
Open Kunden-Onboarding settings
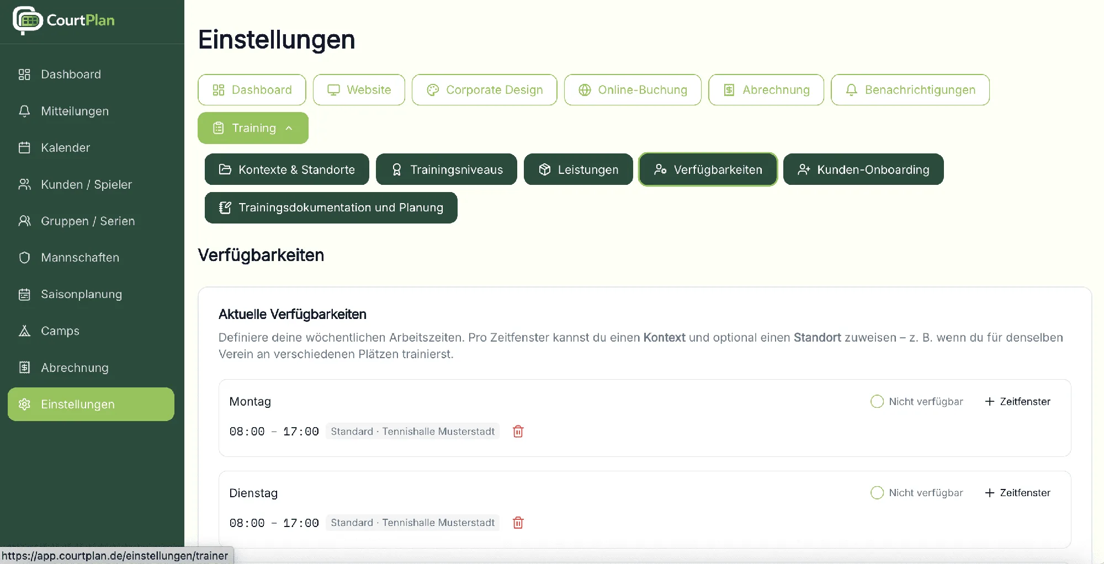coord(863,169)
